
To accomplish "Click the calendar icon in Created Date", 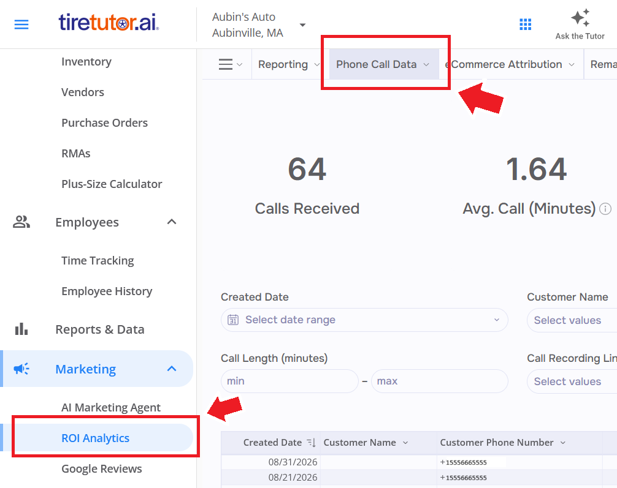I will (233, 320).
